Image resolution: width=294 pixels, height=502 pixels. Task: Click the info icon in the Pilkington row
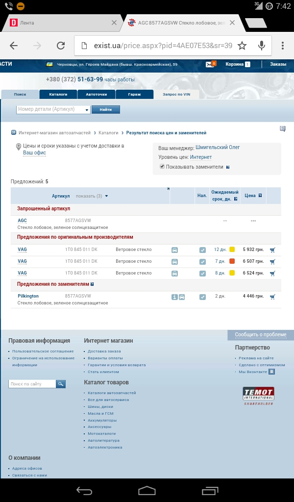174,297
